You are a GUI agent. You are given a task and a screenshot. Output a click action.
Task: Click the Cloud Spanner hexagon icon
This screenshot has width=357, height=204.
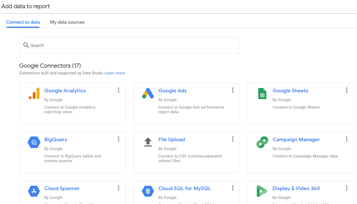click(x=34, y=191)
